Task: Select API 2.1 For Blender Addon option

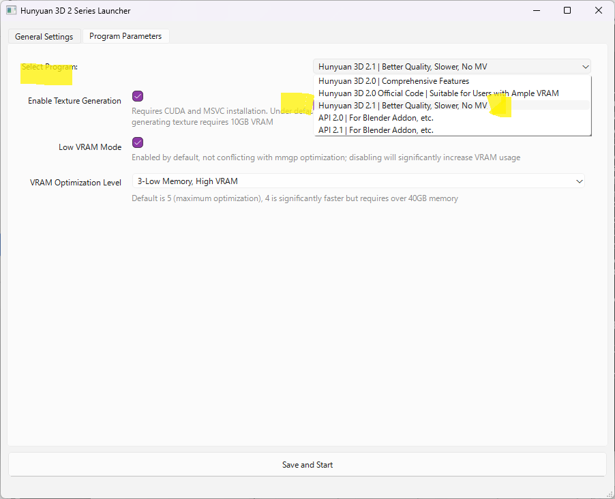Action: coord(376,130)
